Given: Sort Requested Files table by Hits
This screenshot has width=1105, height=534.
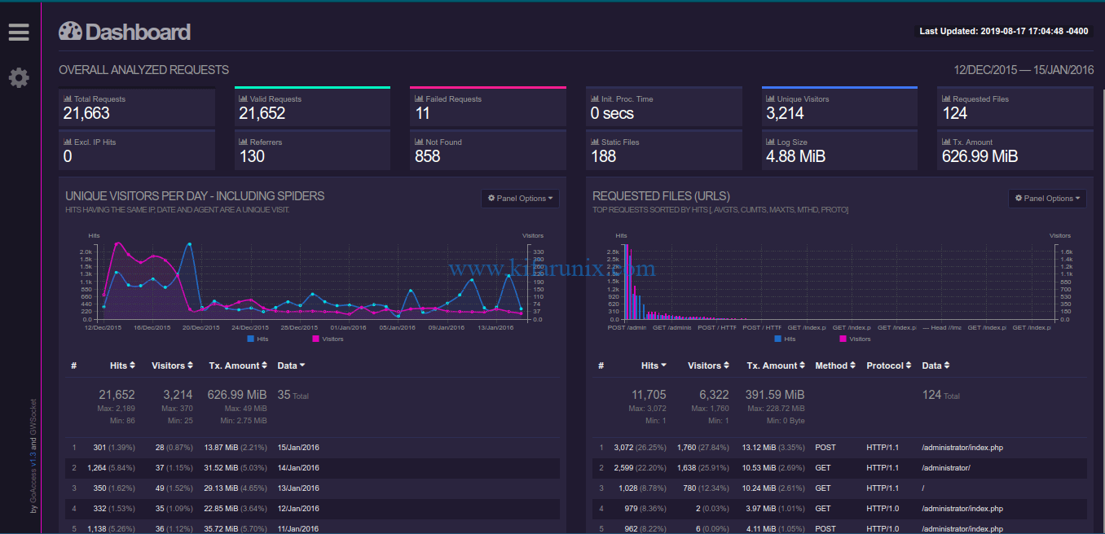Looking at the screenshot, I should coord(654,365).
